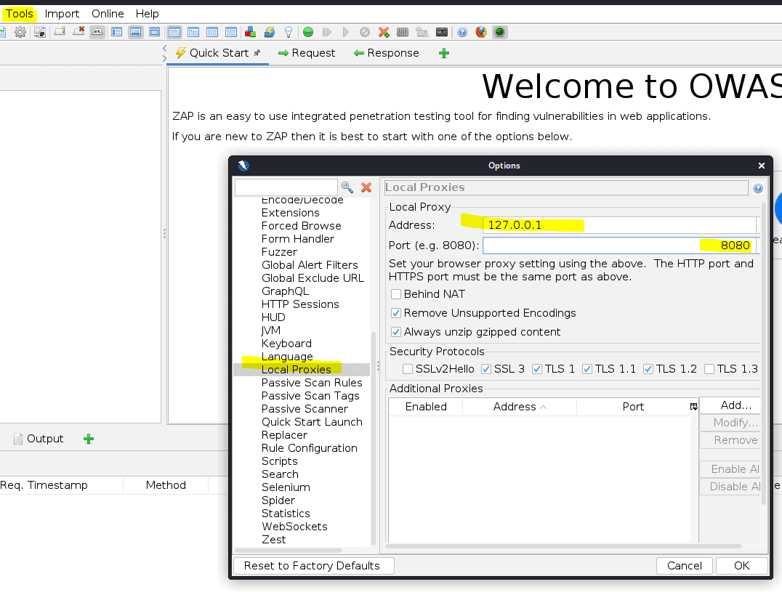The height and width of the screenshot is (592, 782).
Task: Add a tab with plus next to Output
Action: tap(88, 439)
